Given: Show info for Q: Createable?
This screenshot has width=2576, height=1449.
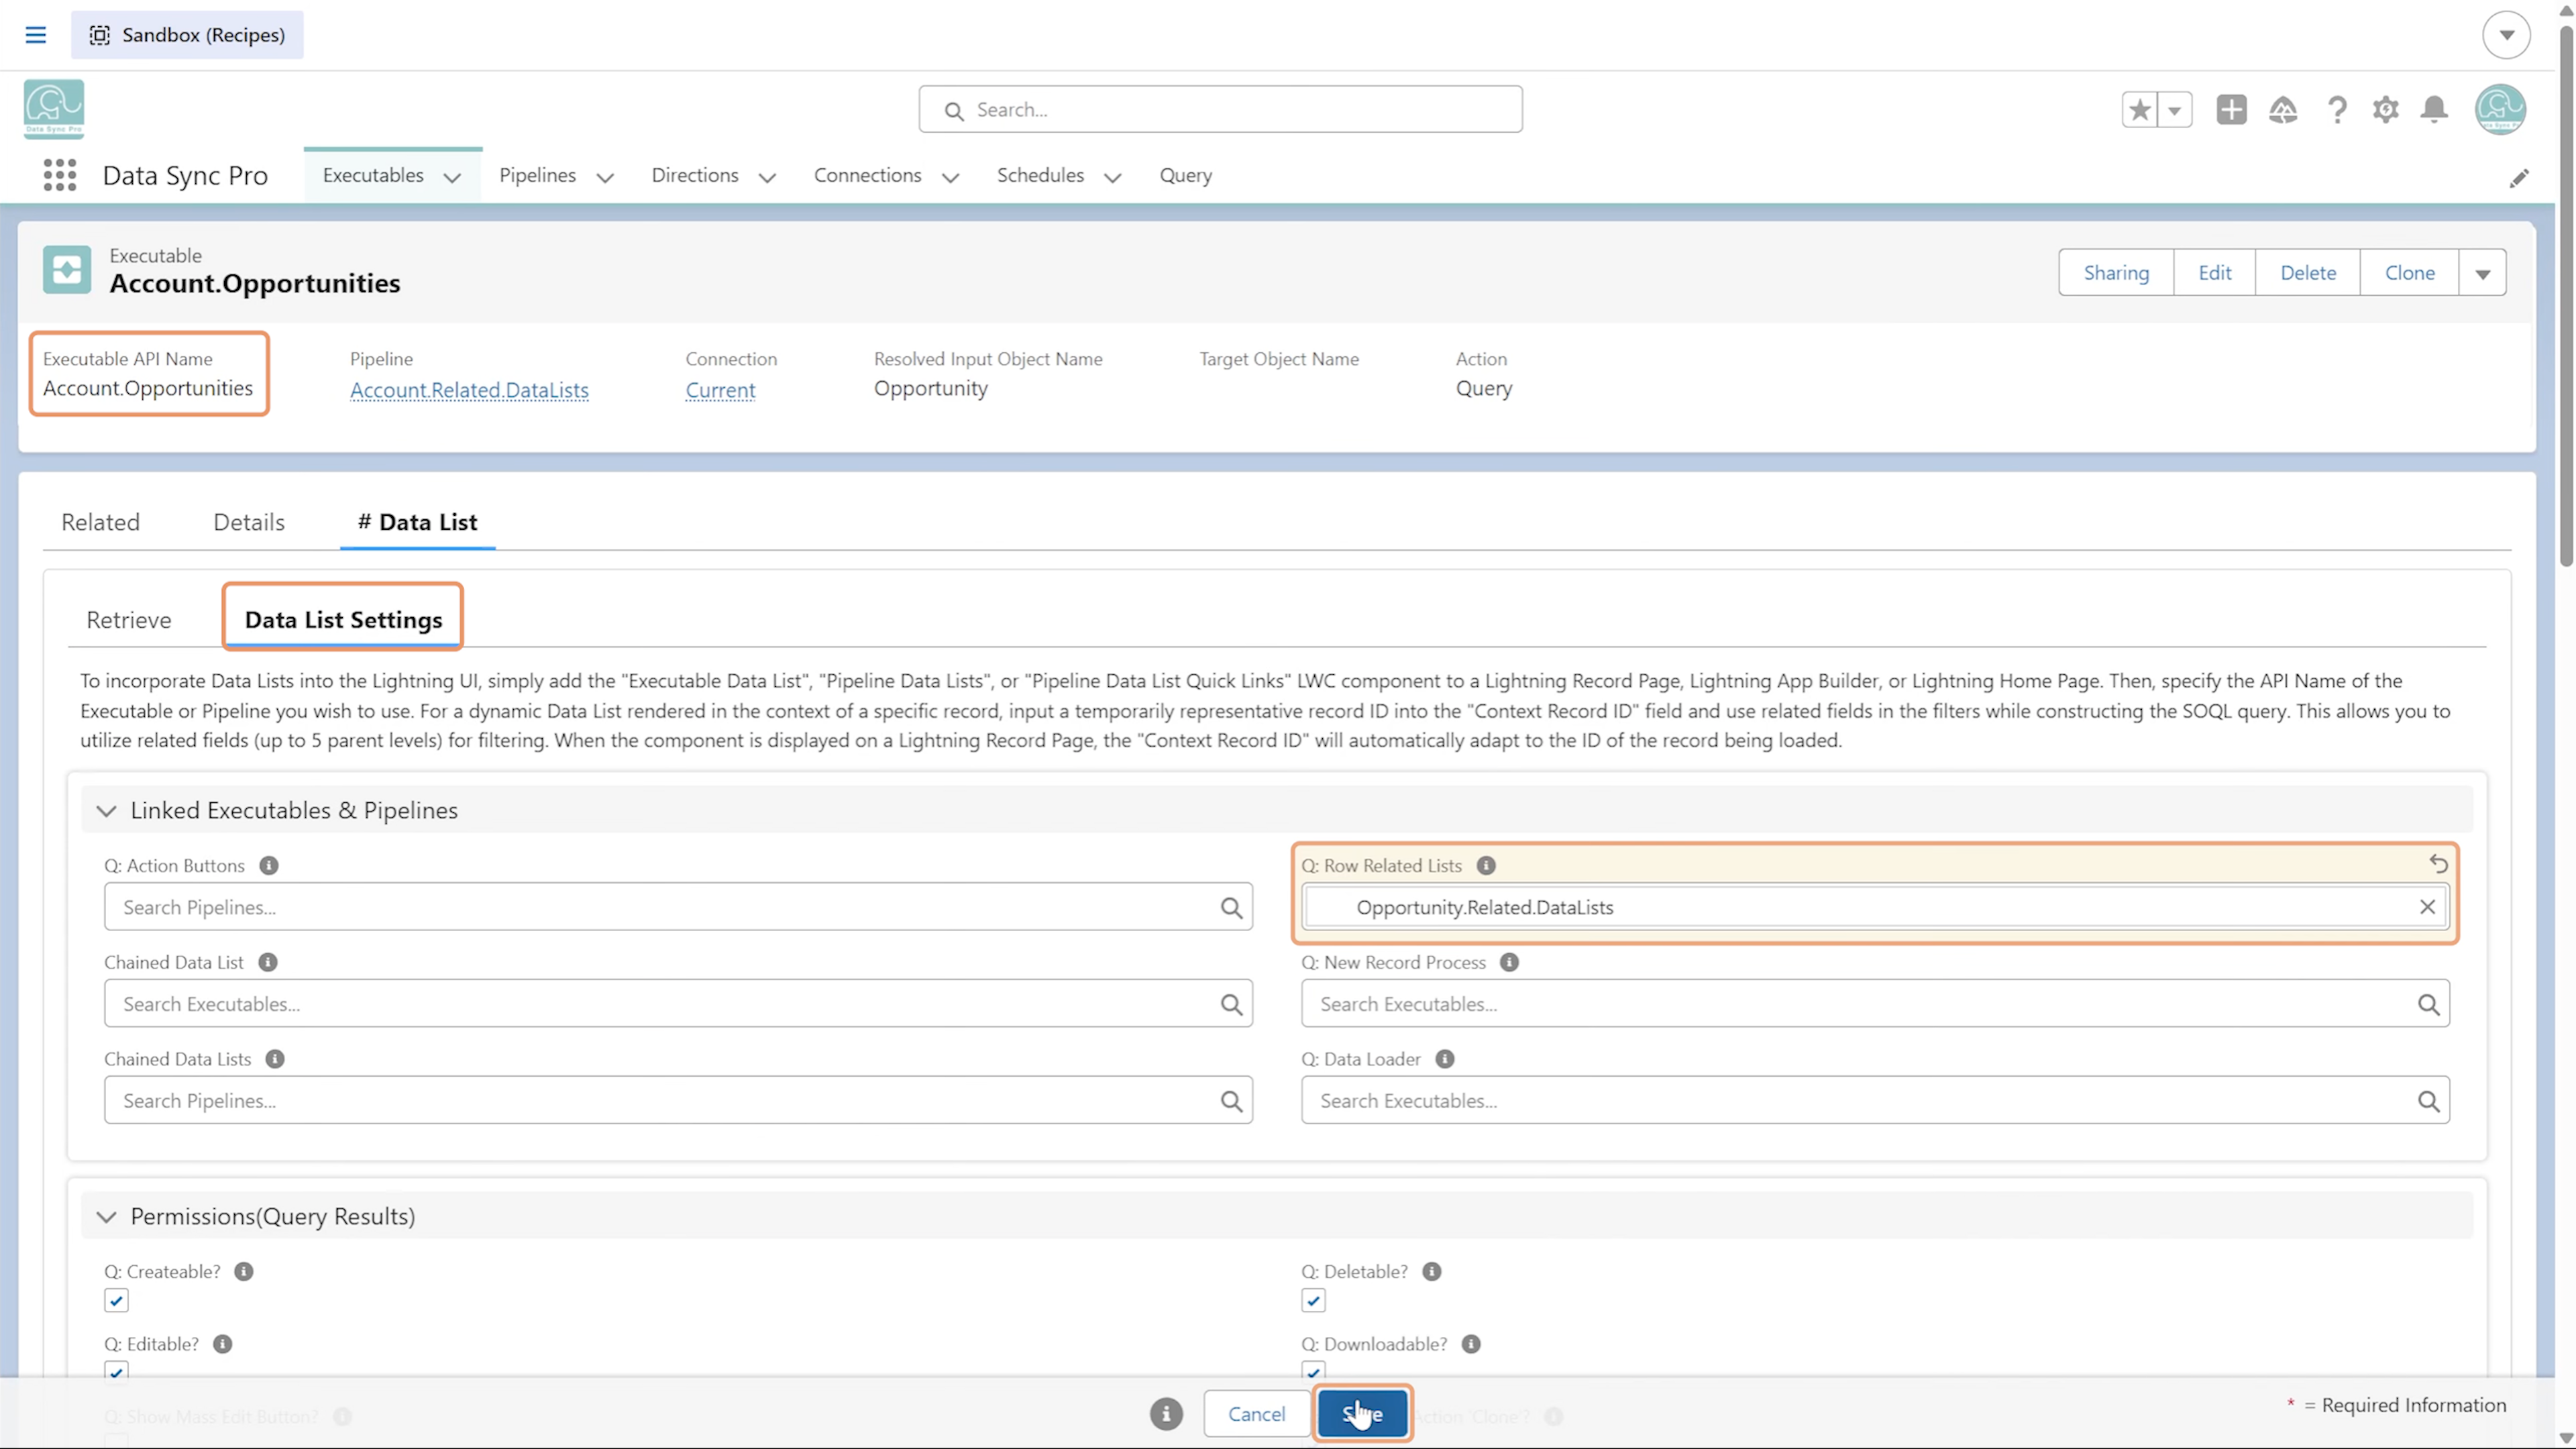Looking at the screenshot, I should 244,1271.
